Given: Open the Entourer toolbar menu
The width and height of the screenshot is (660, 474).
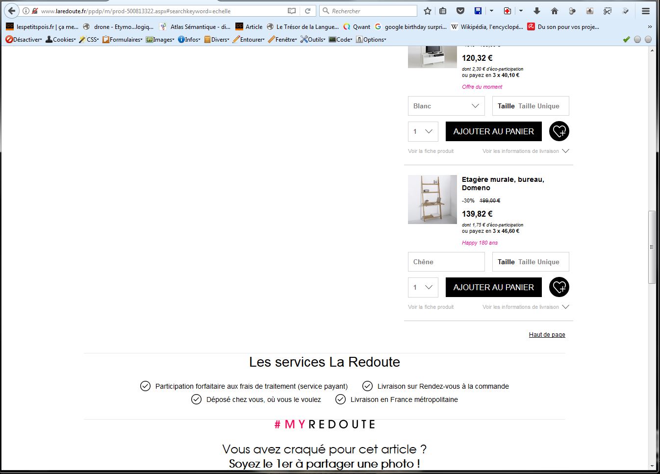Looking at the screenshot, I should (x=249, y=39).
